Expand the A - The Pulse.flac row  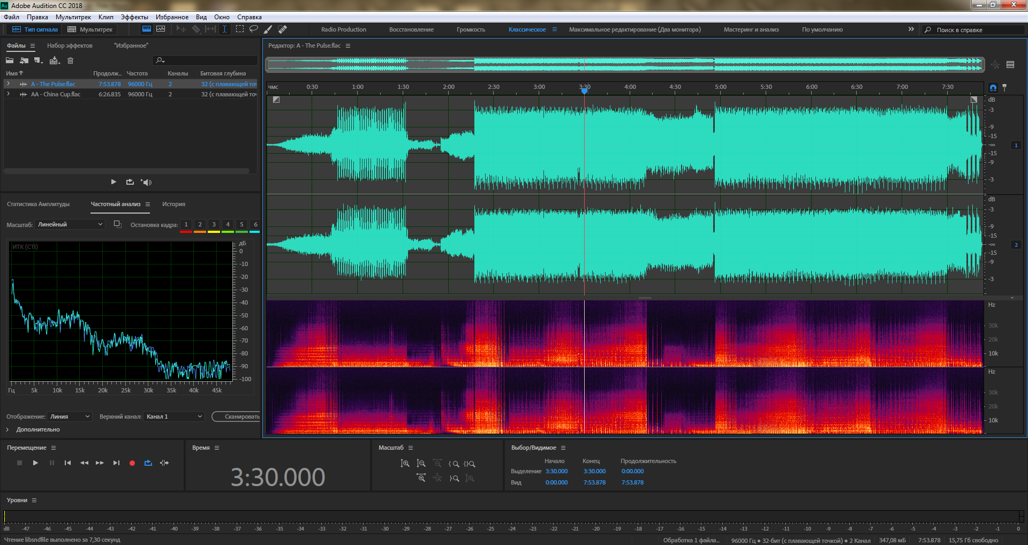coord(8,84)
